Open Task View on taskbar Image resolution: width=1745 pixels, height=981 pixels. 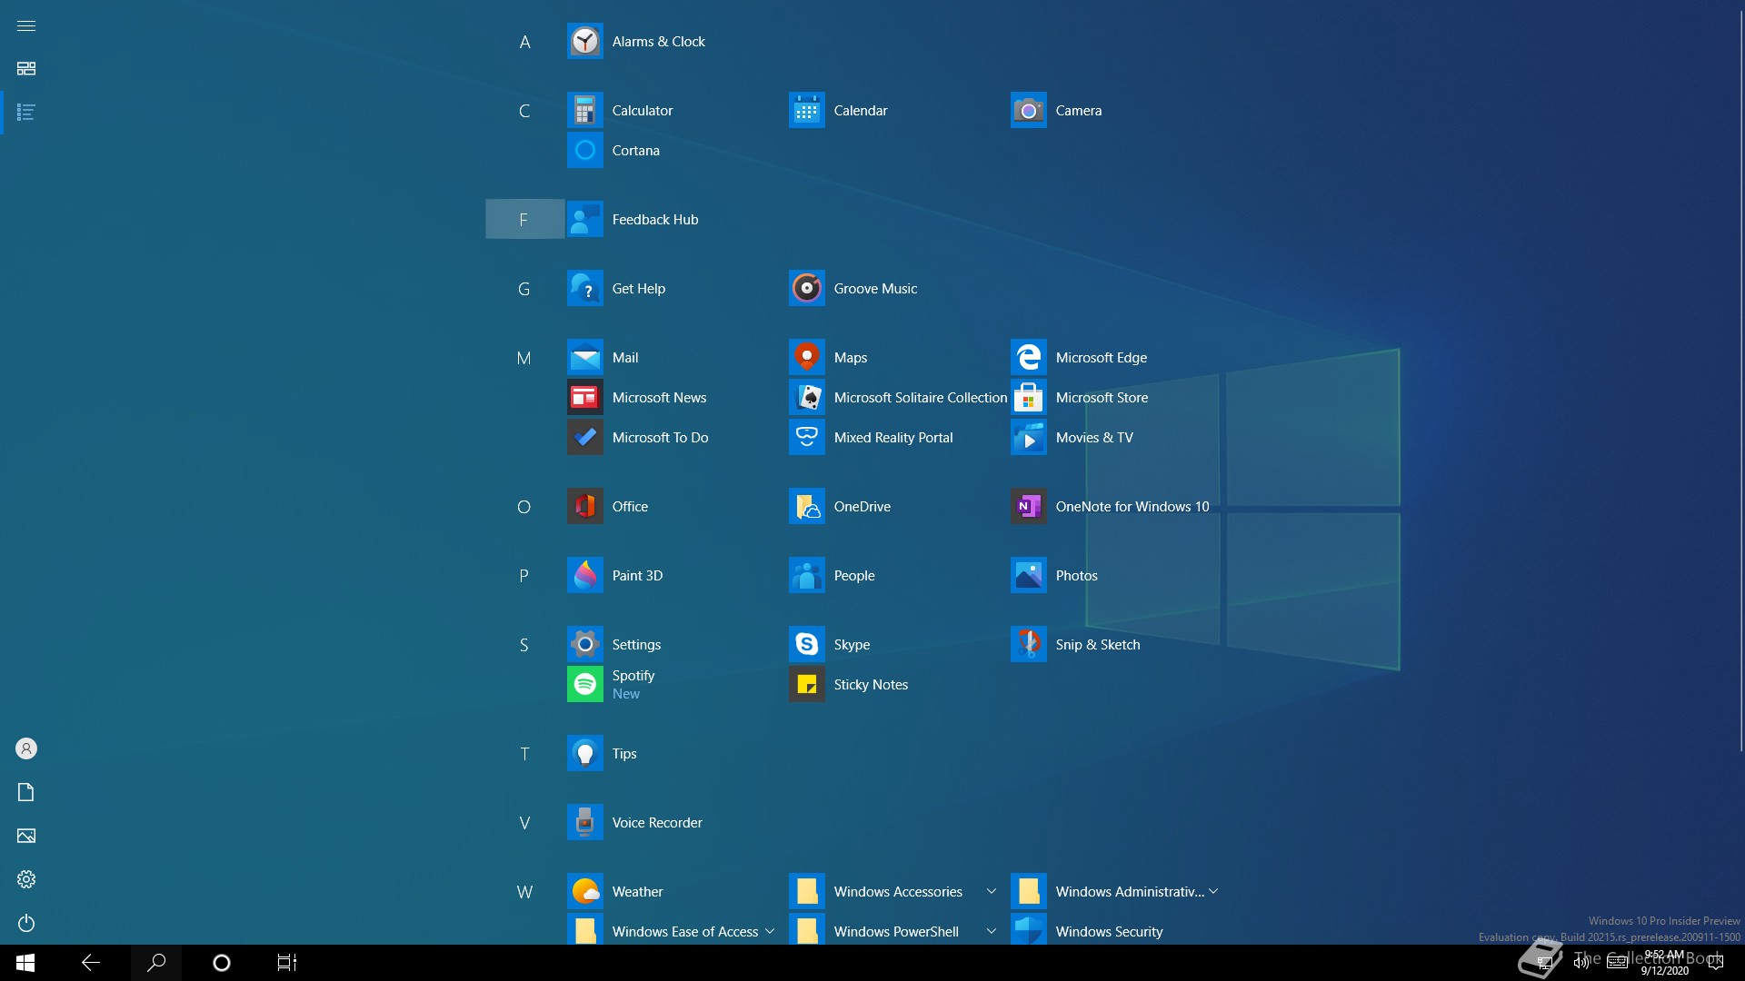click(x=287, y=963)
